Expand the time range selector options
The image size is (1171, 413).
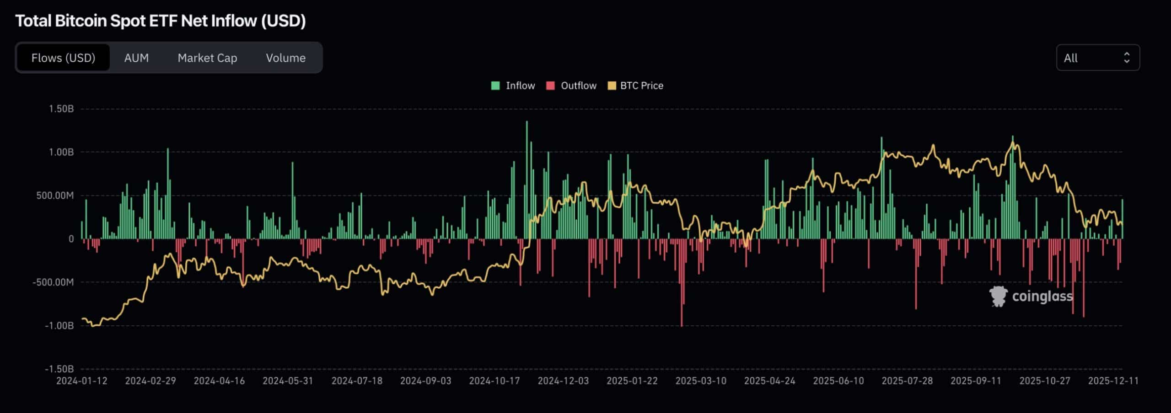pyautogui.click(x=1098, y=58)
